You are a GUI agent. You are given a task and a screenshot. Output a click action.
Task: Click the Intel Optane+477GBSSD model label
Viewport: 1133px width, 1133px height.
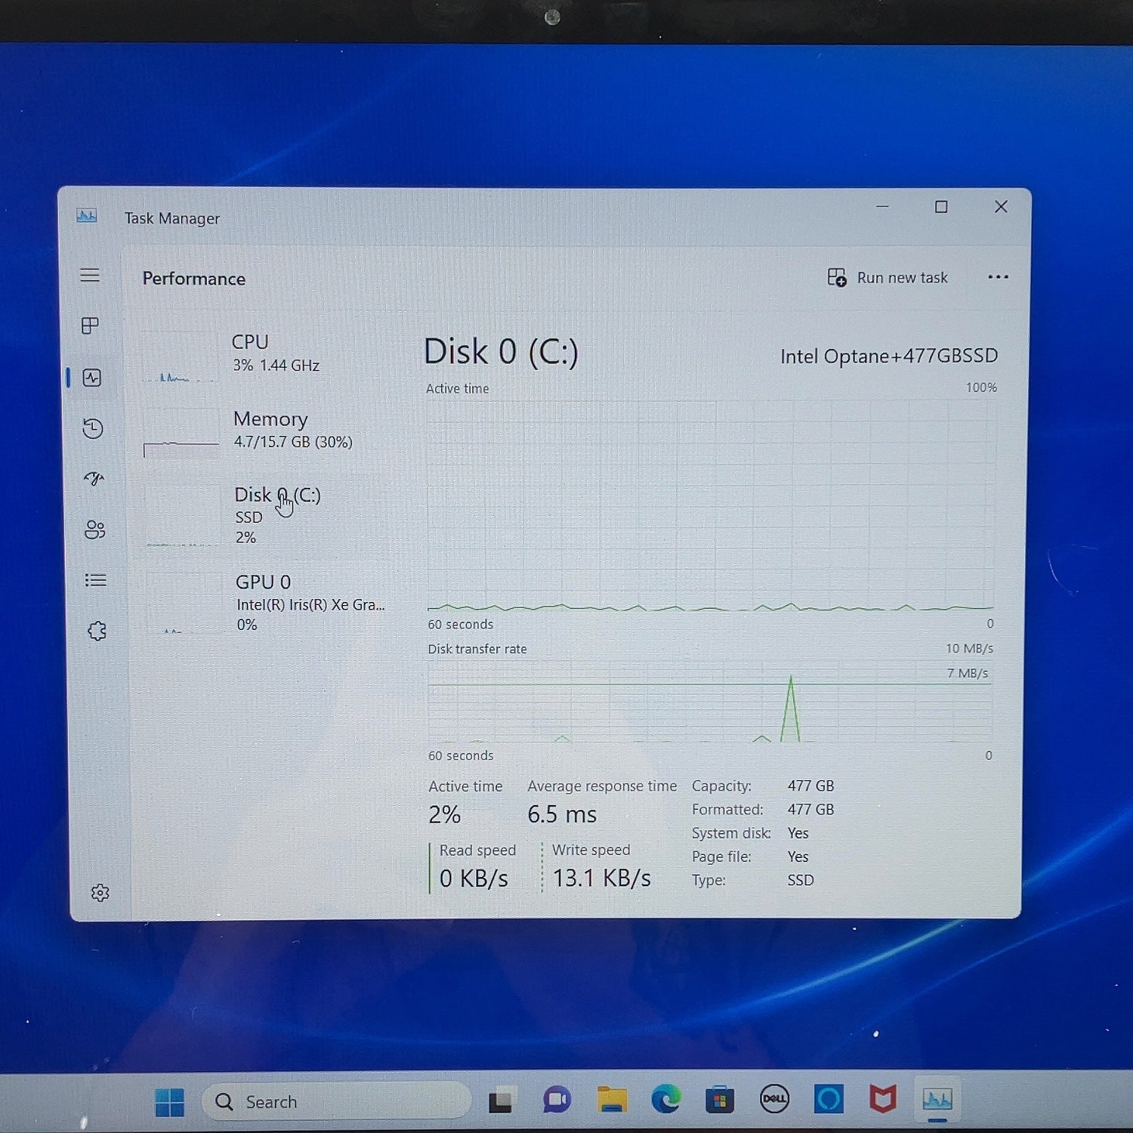(x=889, y=356)
